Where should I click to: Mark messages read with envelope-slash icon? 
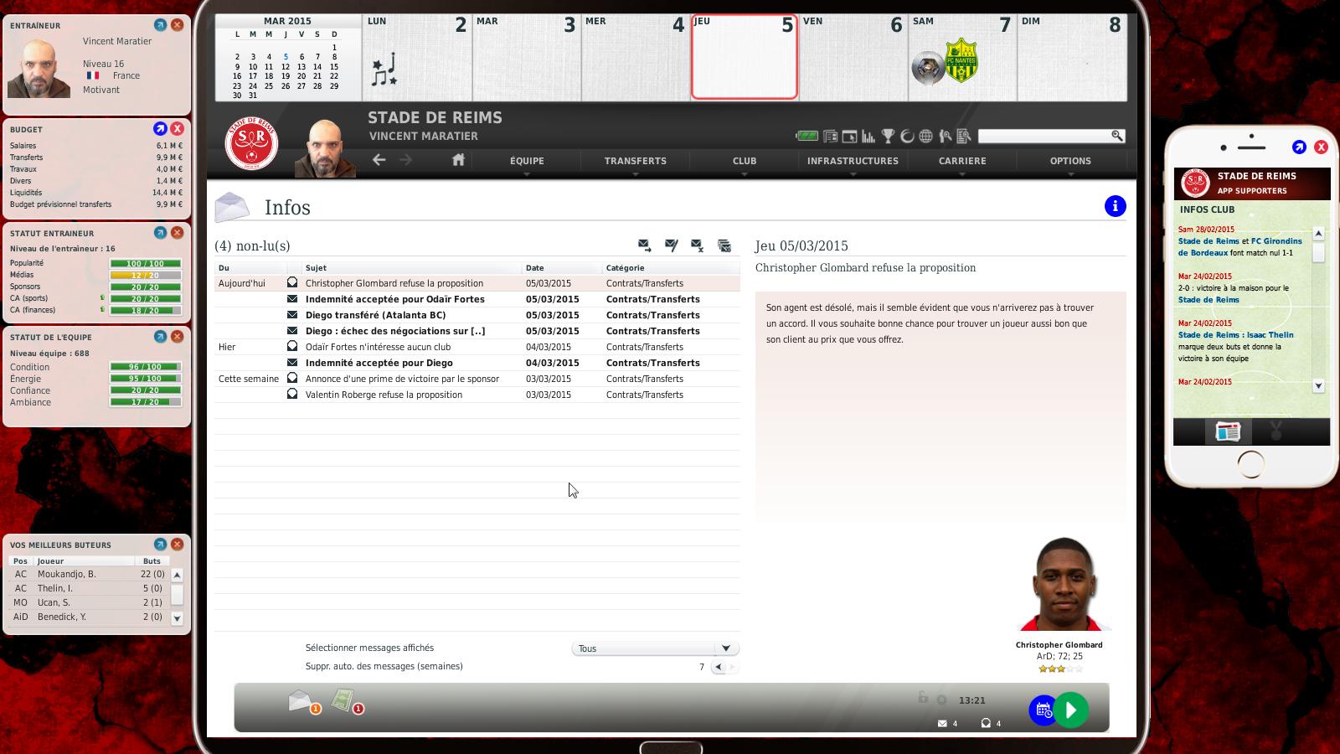click(x=671, y=245)
